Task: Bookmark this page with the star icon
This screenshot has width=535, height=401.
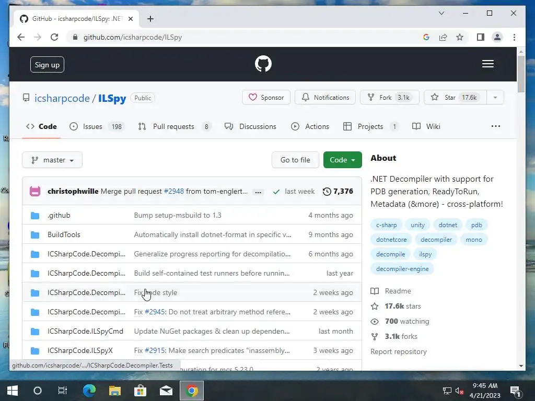Action: pyautogui.click(x=460, y=37)
